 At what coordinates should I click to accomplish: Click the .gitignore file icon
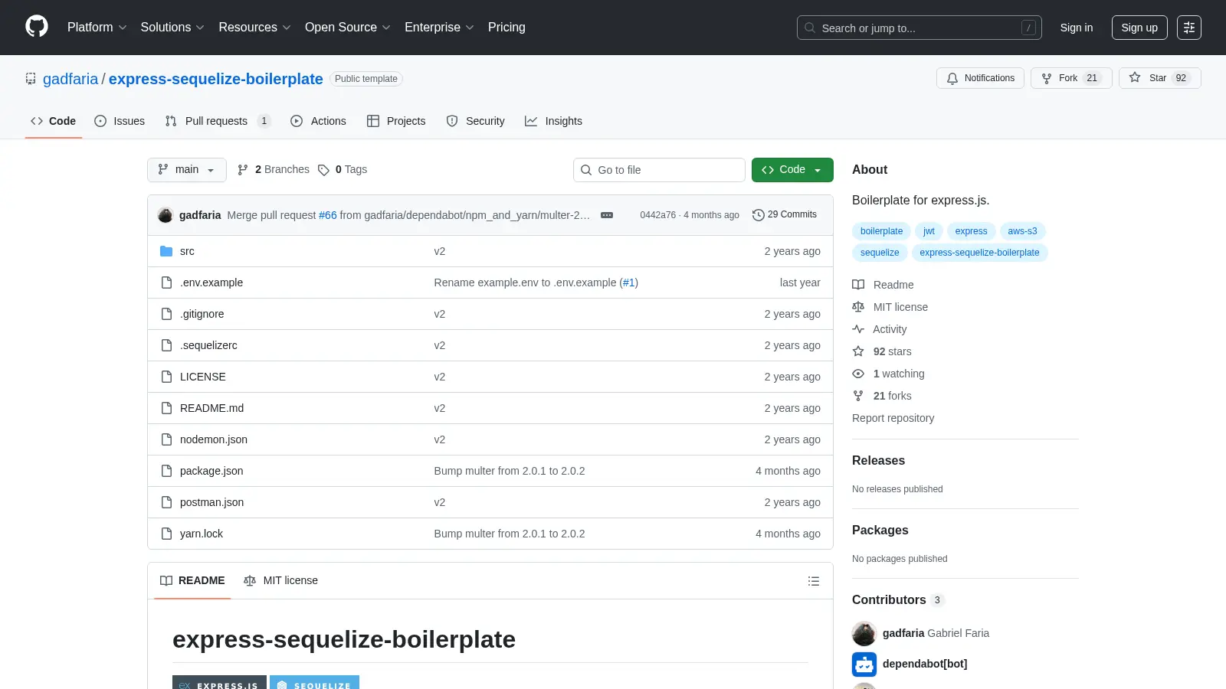pos(166,314)
